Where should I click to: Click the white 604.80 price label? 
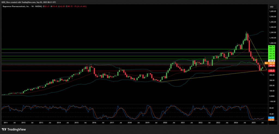click(271, 61)
